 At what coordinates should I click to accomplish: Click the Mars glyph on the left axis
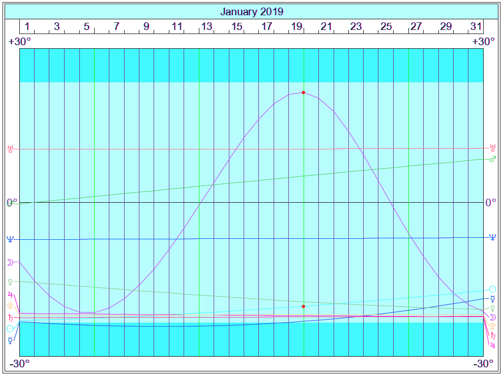[10, 203]
